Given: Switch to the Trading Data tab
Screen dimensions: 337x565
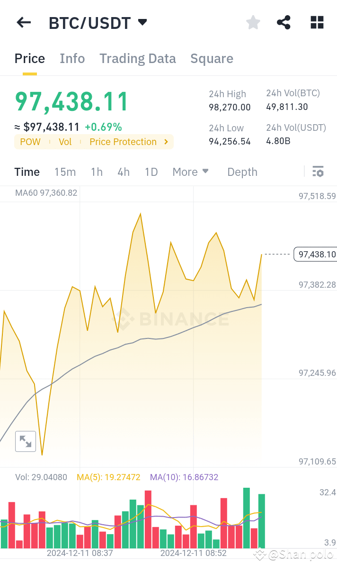Looking at the screenshot, I should coord(138,58).
